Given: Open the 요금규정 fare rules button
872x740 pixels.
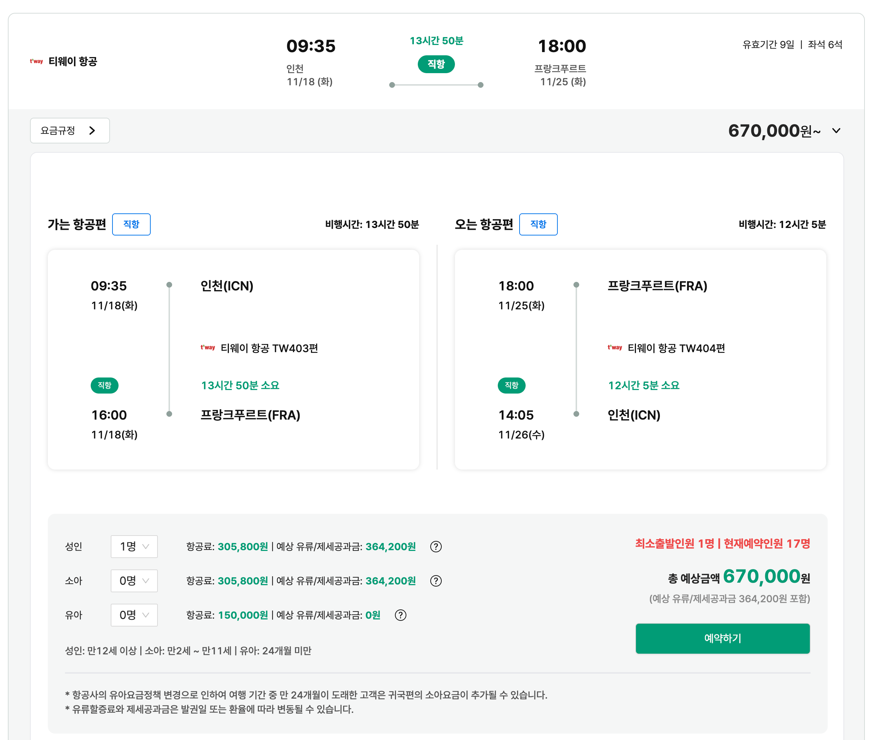Looking at the screenshot, I should pos(70,131).
